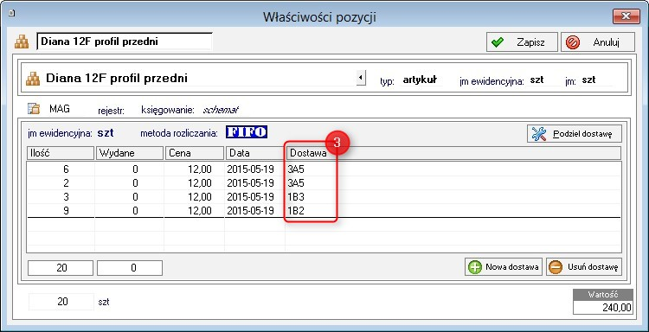Screen dimensions: 649x332
Task: Click the green plus icon for Nowa dostawa
Action: pos(474,267)
